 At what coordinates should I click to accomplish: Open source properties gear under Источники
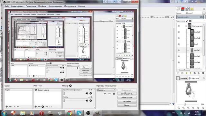pos(43,107)
